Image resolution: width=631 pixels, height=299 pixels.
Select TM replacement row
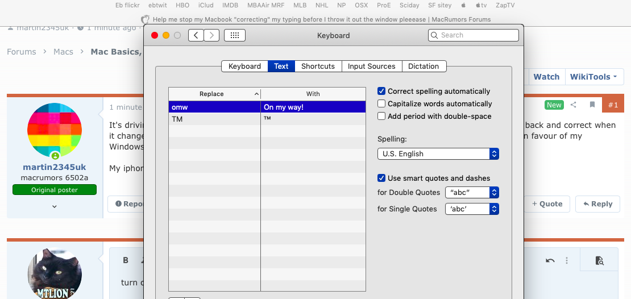coord(267,119)
